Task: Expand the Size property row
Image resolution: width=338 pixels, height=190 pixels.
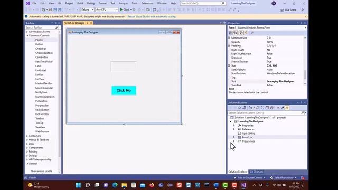Action: (x=229, y=65)
